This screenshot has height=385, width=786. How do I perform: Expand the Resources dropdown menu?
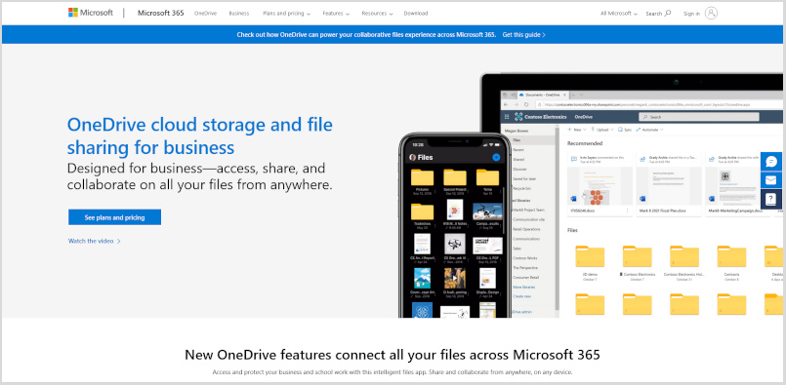click(x=377, y=14)
